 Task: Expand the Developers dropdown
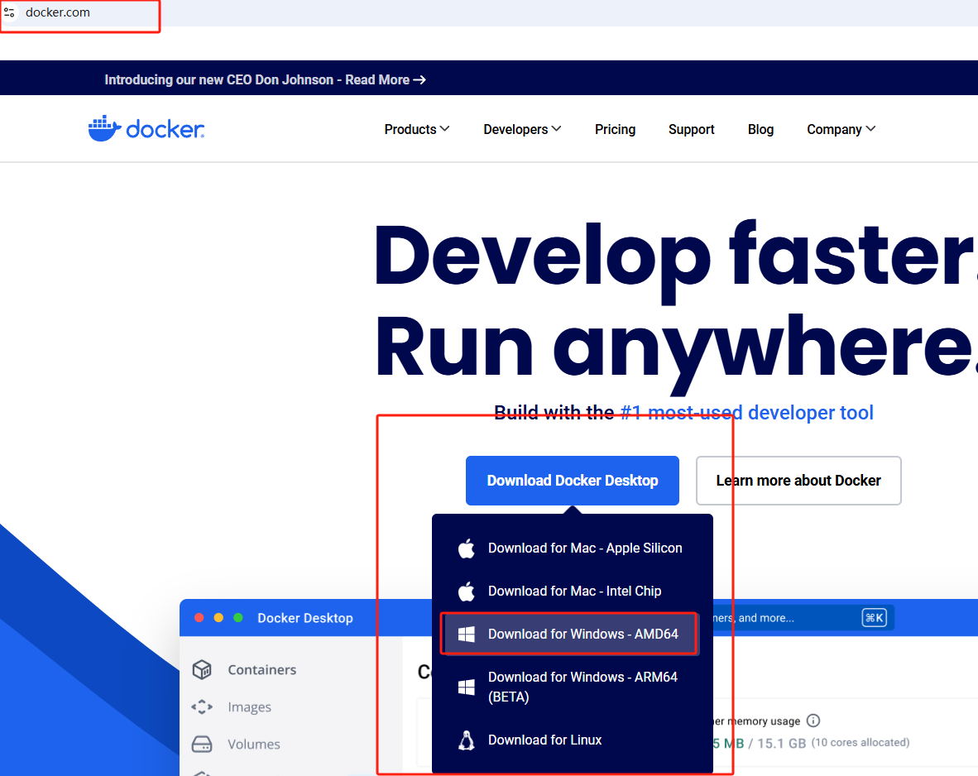click(522, 129)
